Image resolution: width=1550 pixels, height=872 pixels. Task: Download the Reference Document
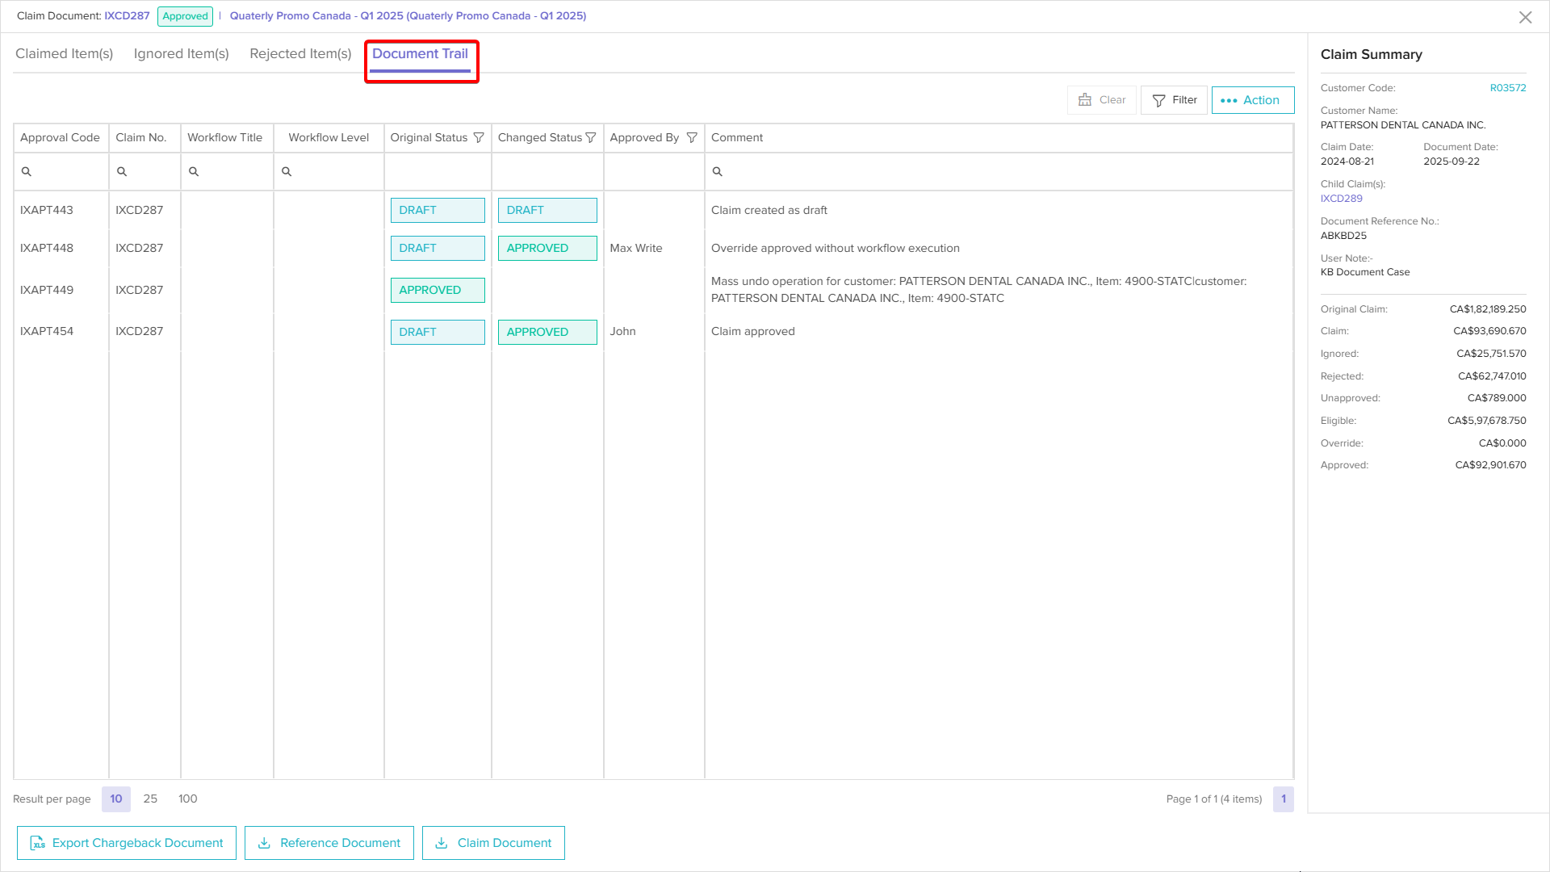(x=329, y=843)
